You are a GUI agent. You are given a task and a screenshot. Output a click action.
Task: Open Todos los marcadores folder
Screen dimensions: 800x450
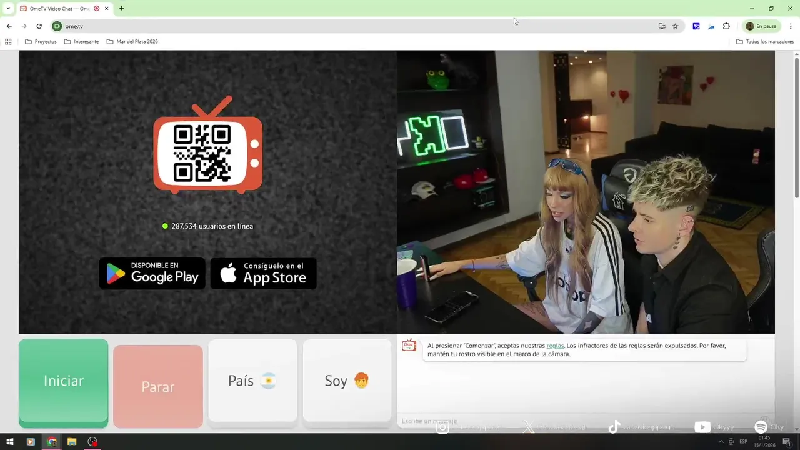[764, 42]
